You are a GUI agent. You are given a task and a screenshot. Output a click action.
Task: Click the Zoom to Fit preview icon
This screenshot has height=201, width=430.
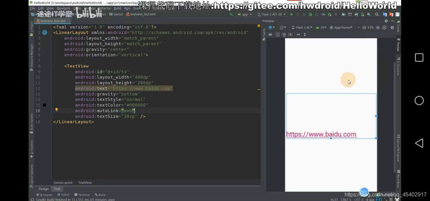[x=384, y=28]
